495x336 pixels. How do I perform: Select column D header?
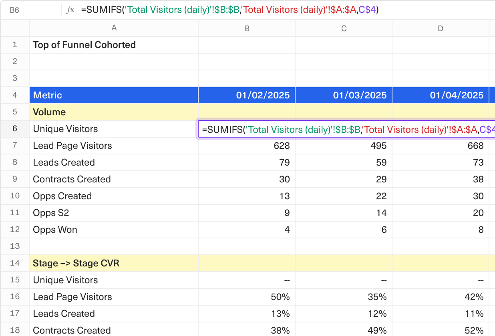441,28
